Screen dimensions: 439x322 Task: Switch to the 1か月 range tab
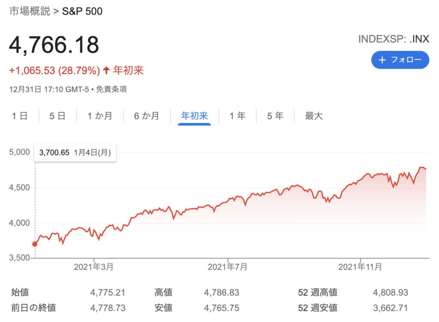coord(99,116)
